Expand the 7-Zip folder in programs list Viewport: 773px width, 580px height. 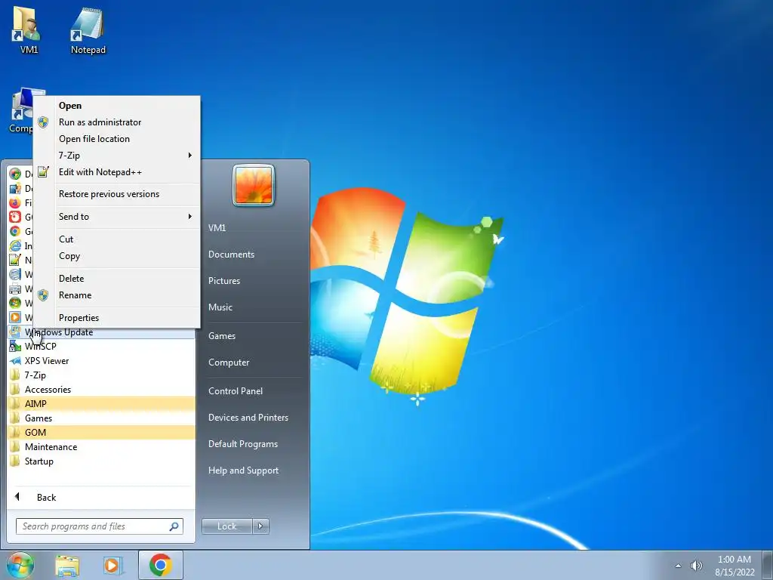(102, 375)
